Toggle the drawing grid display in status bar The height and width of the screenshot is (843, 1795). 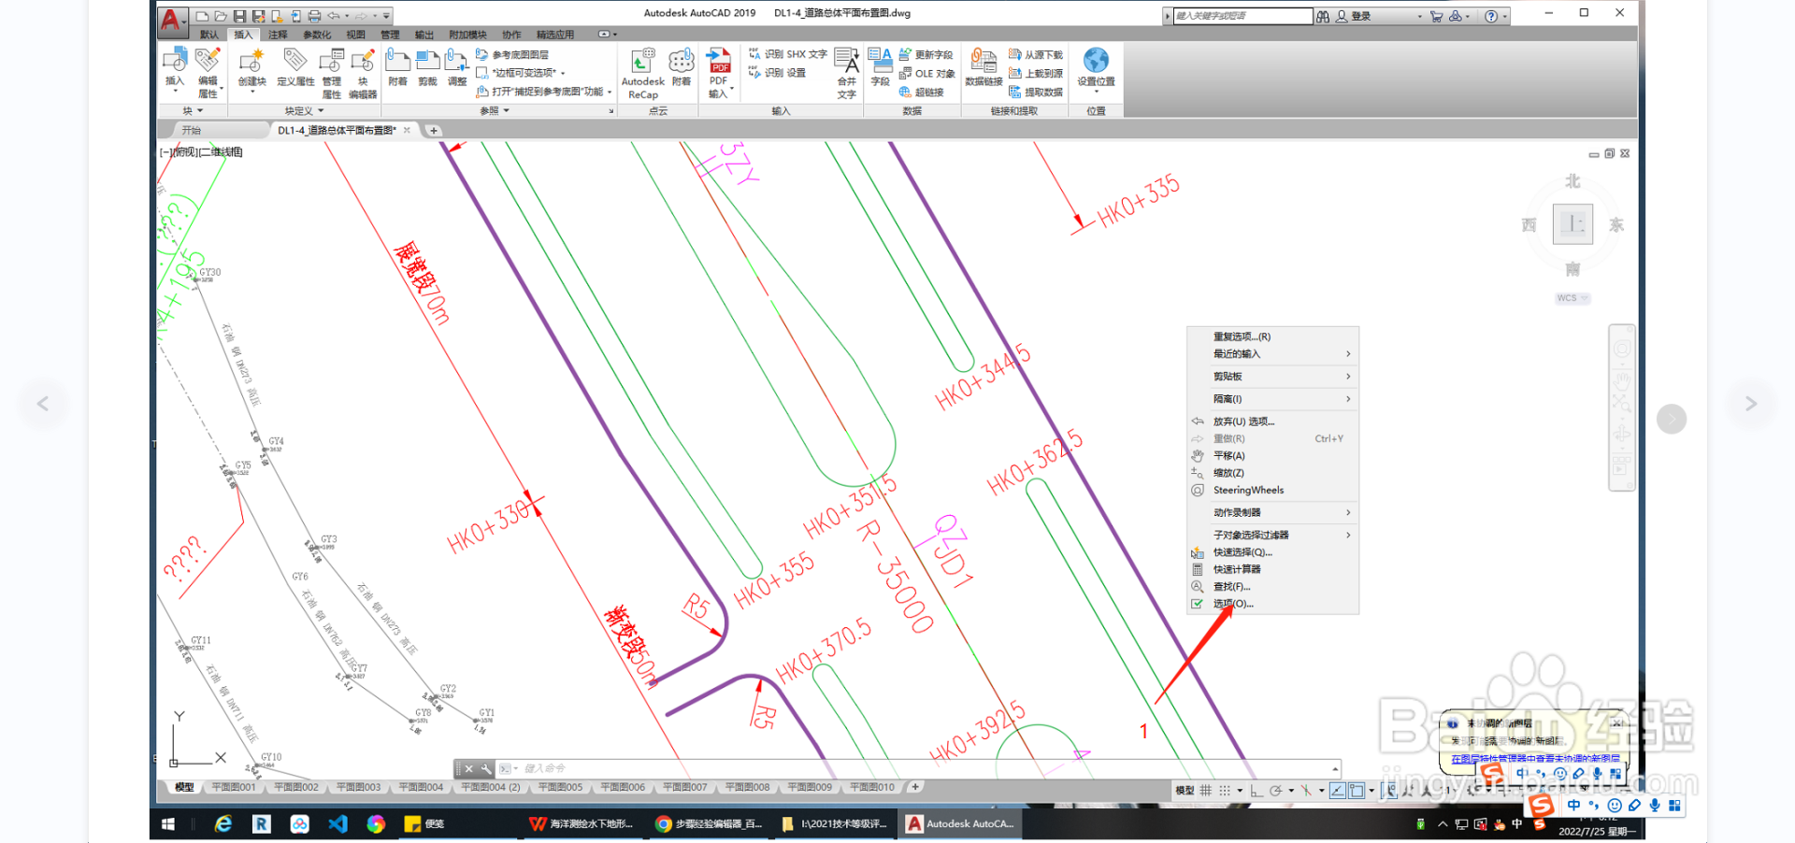pyautogui.click(x=1206, y=791)
